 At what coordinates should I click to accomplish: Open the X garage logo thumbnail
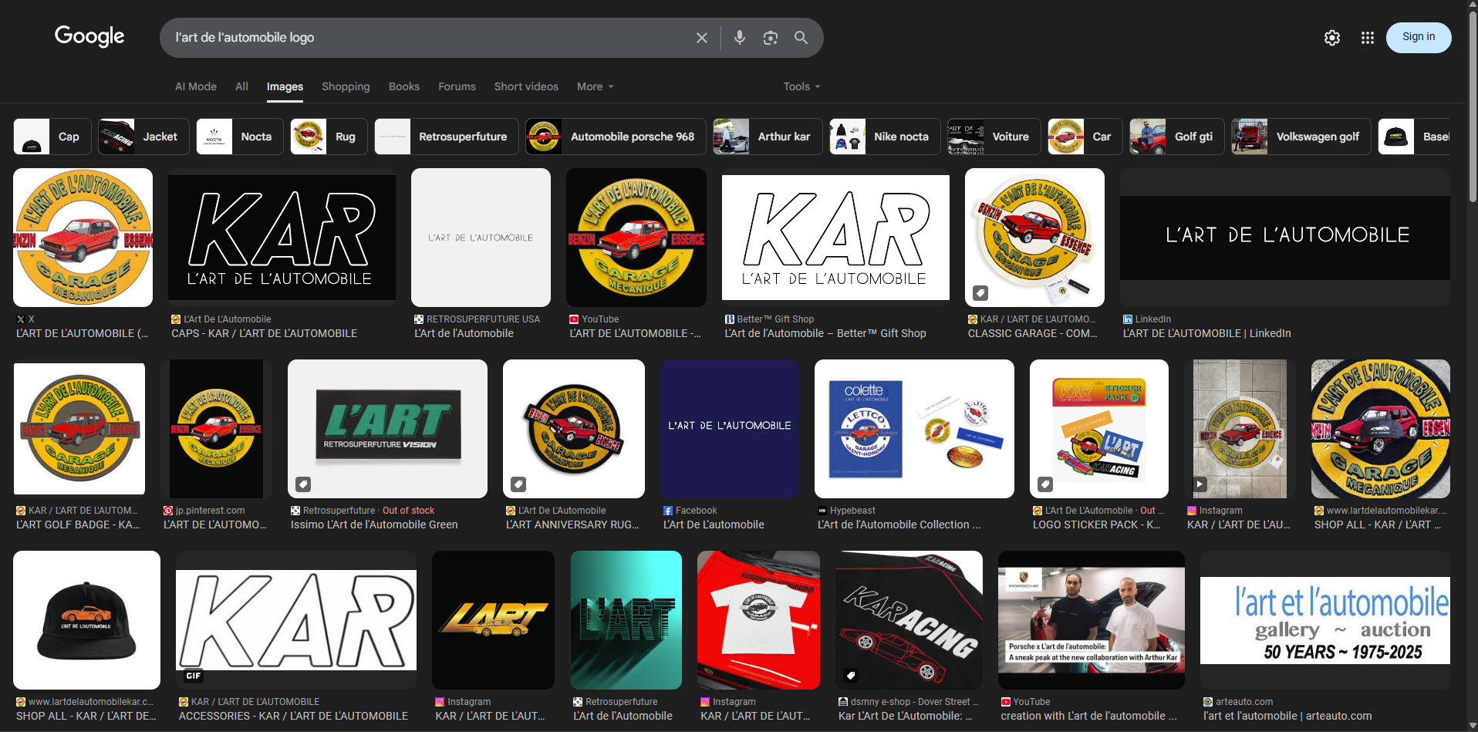[x=83, y=238]
